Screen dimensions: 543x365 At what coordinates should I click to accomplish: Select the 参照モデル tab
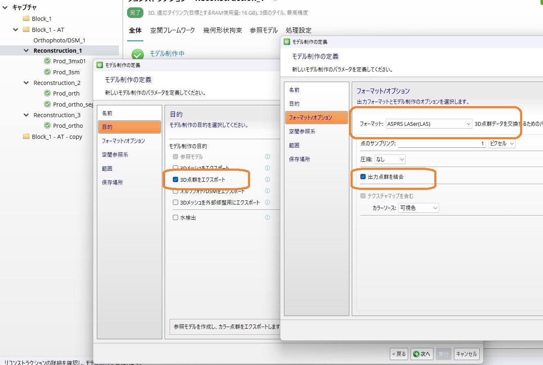click(x=264, y=30)
